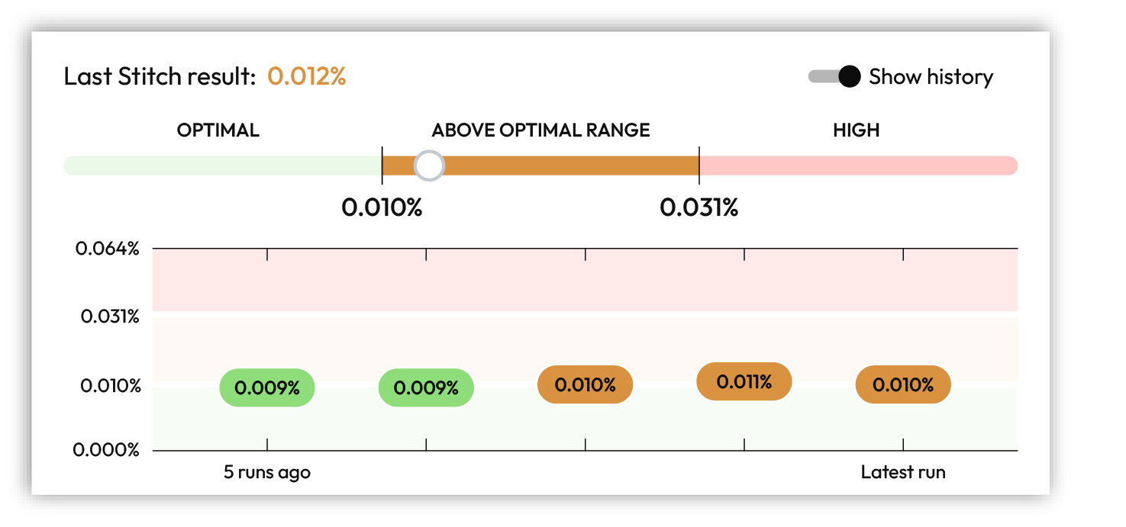Viewport: 1126px width, 527px height.
Task: Click the green 0.009% pill from 5 runs ago
Action: 266,388
